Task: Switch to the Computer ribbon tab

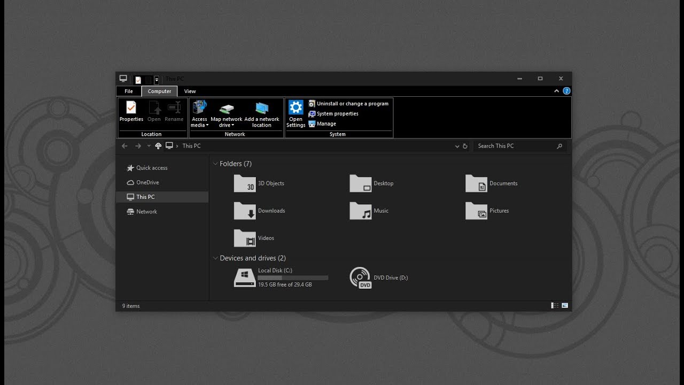Action: point(159,91)
